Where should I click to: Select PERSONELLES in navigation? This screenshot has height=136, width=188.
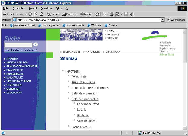point(15,74)
